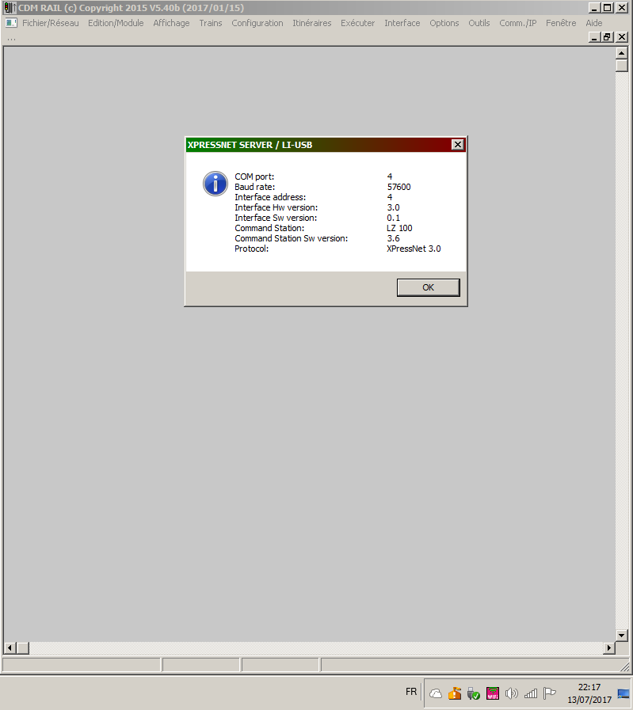The image size is (633, 710).
Task: Click the Command Station Sw version value 3.6
Action: coord(393,238)
